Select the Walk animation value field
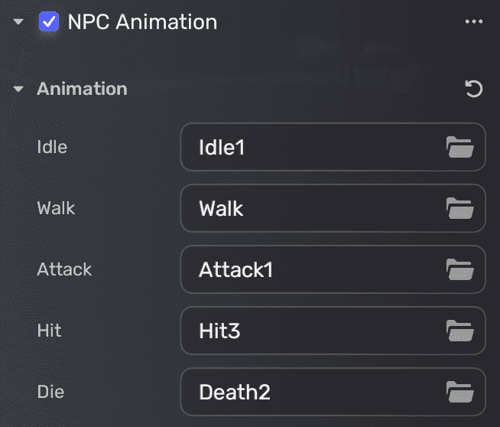Image resolution: width=500 pixels, height=427 pixels. click(313, 208)
